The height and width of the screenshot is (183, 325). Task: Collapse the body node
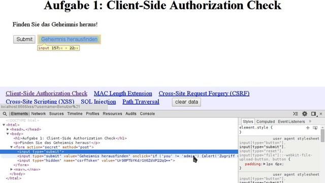(x=8, y=134)
